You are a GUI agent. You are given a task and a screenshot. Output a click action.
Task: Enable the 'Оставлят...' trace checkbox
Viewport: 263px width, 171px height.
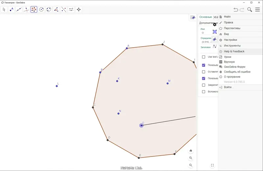click(x=203, y=72)
